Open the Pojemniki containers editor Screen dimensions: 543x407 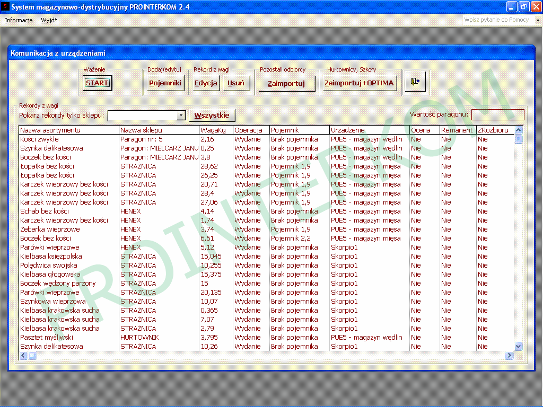coord(165,83)
